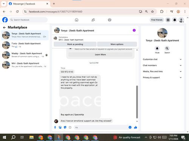This screenshot has height=141, width=189.
Task: Open the Facebook menu grid icon
Action: click(168, 20)
